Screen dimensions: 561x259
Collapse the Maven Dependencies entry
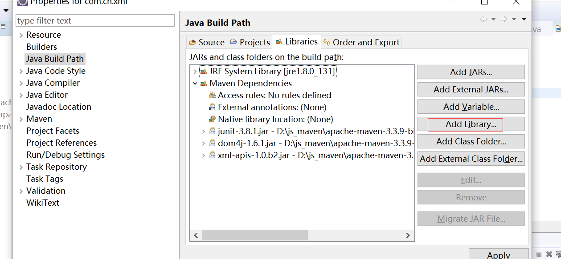tap(195, 84)
